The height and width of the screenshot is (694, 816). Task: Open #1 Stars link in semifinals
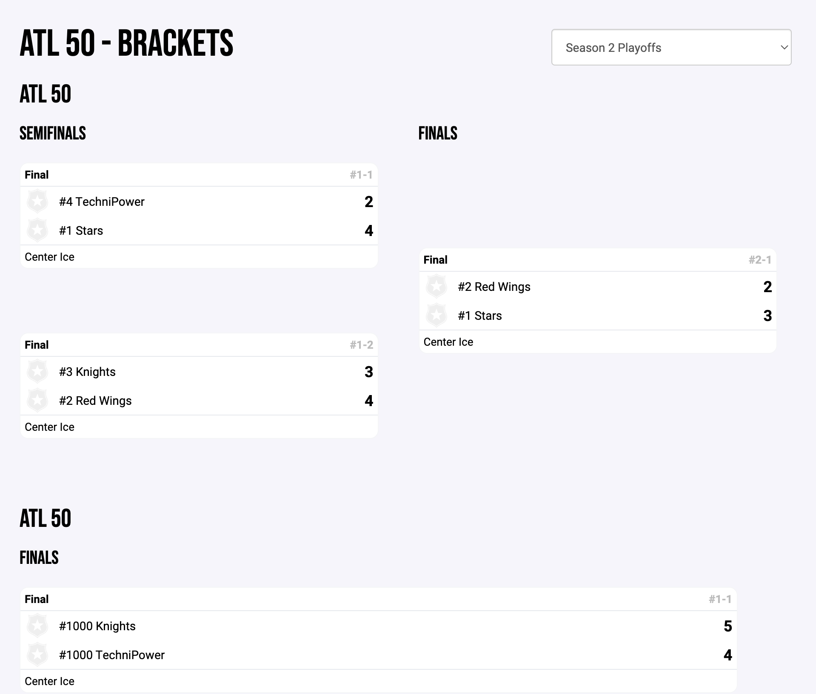[x=81, y=230]
